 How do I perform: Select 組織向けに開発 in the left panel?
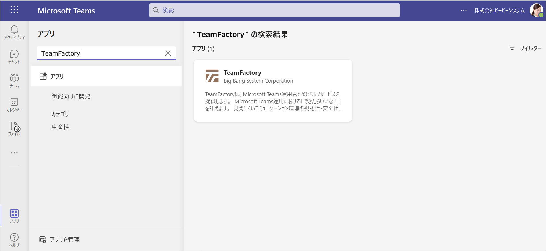tap(71, 96)
